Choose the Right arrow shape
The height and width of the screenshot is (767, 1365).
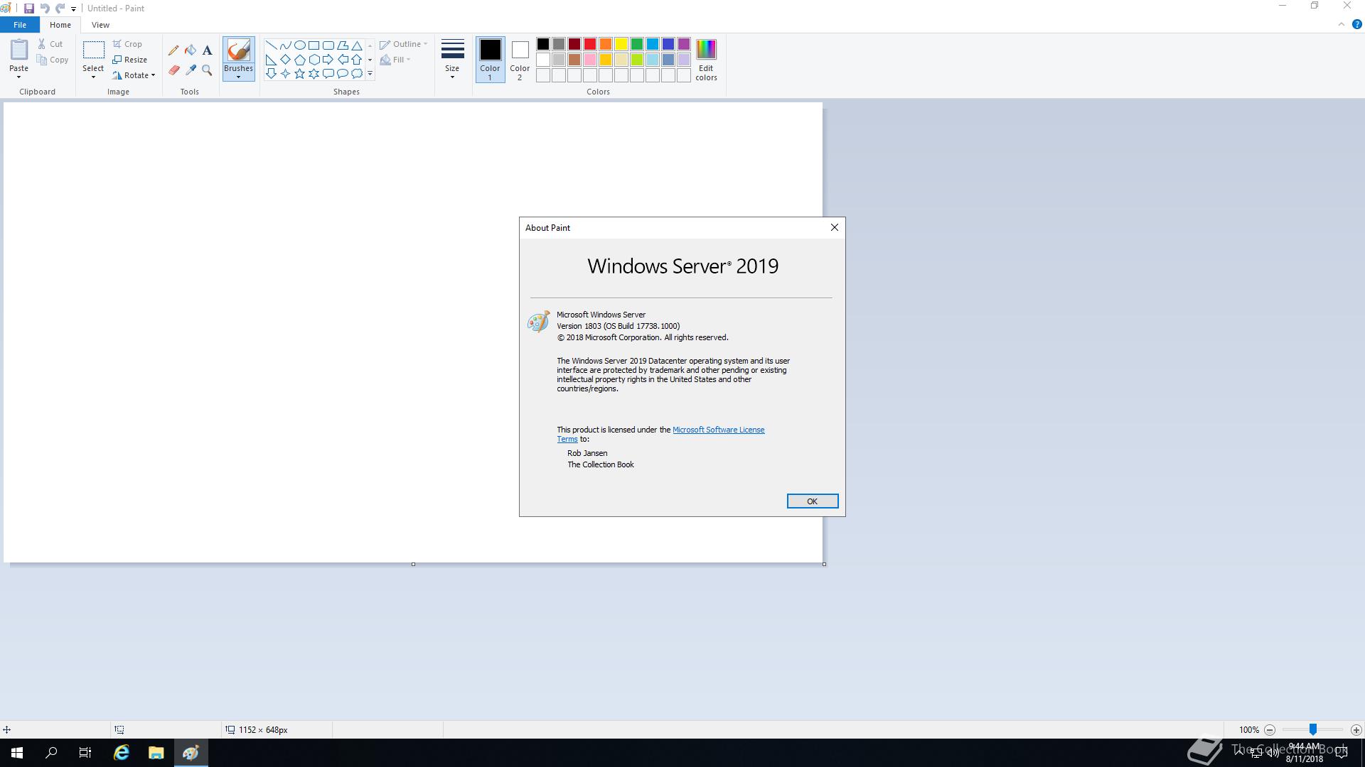coord(328,59)
